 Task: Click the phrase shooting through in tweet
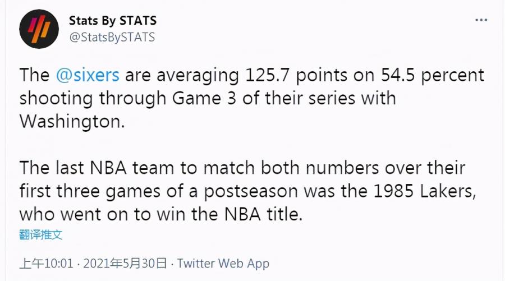pyautogui.click(x=93, y=99)
